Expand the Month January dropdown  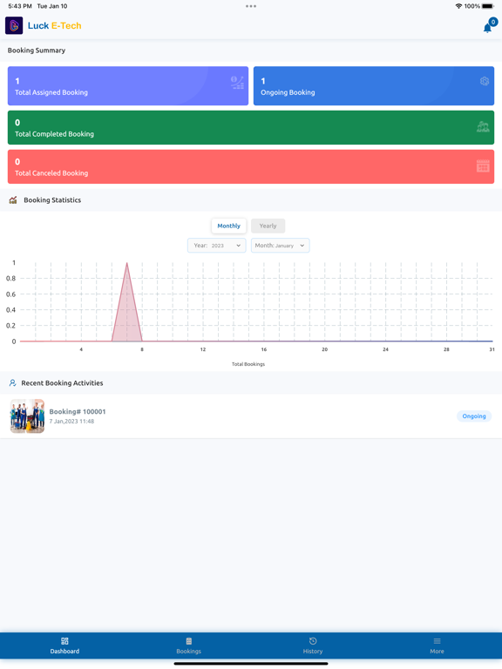click(x=280, y=246)
